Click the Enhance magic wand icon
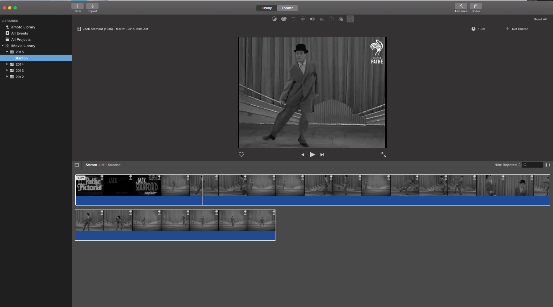 [x=461, y=6]
